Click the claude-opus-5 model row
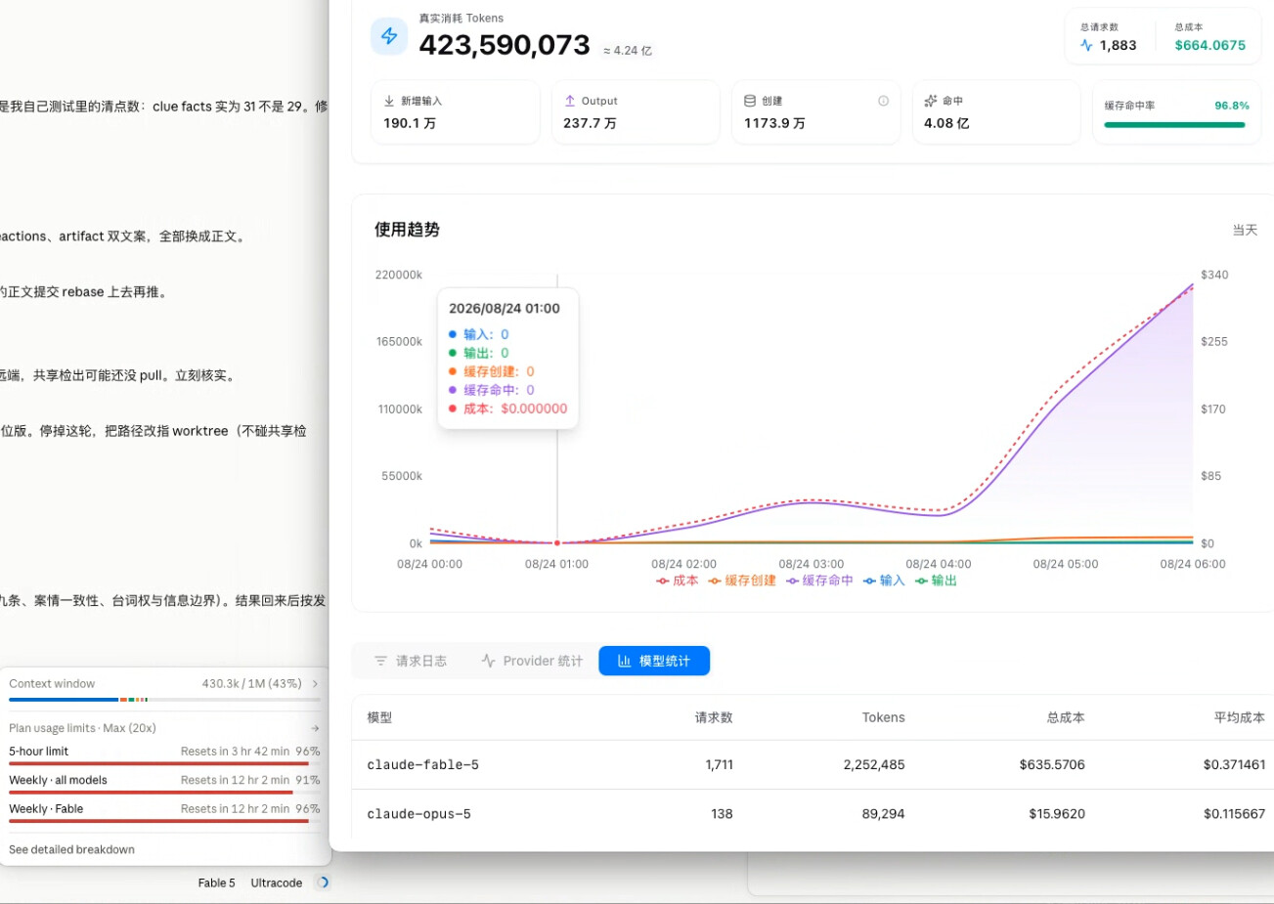Screen dimensions: 1274x904 pyautogui.click(x=813, y=814)
